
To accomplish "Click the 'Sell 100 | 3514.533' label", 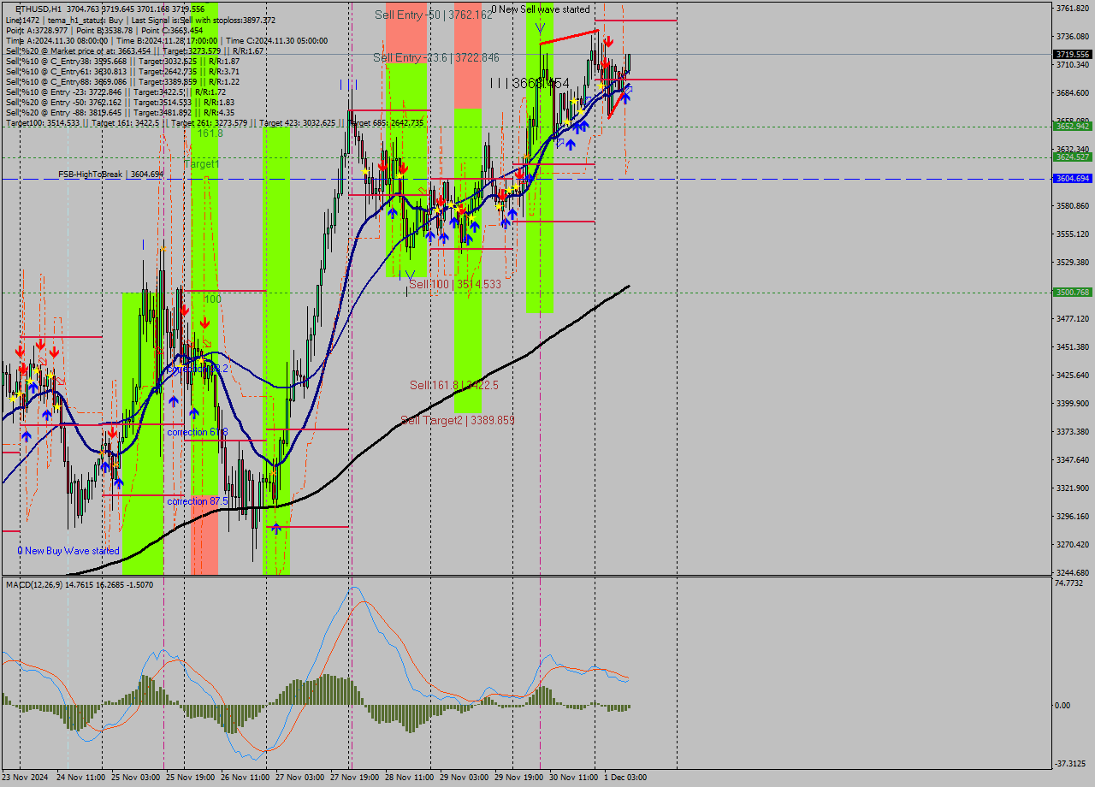I will click(455, 284).
